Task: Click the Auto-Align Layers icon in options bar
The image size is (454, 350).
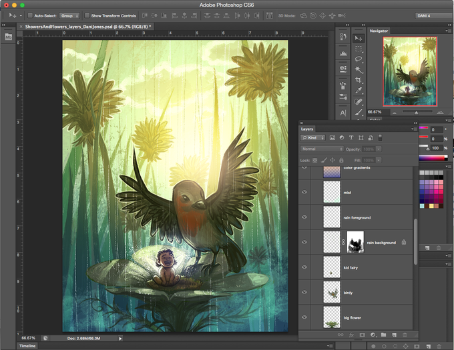Action: (269, 15)
